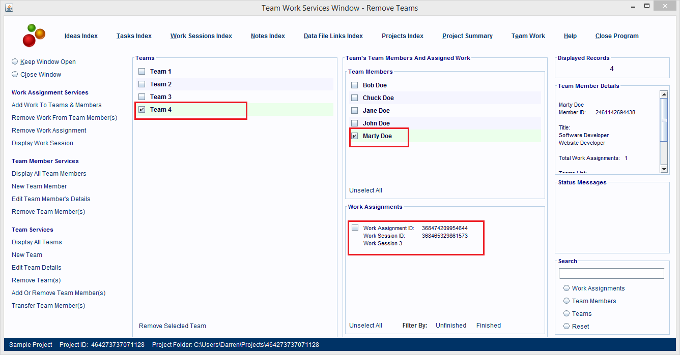Click Remove Team(s) link
The image size is (680, 355).
click(x=36, y=280)
